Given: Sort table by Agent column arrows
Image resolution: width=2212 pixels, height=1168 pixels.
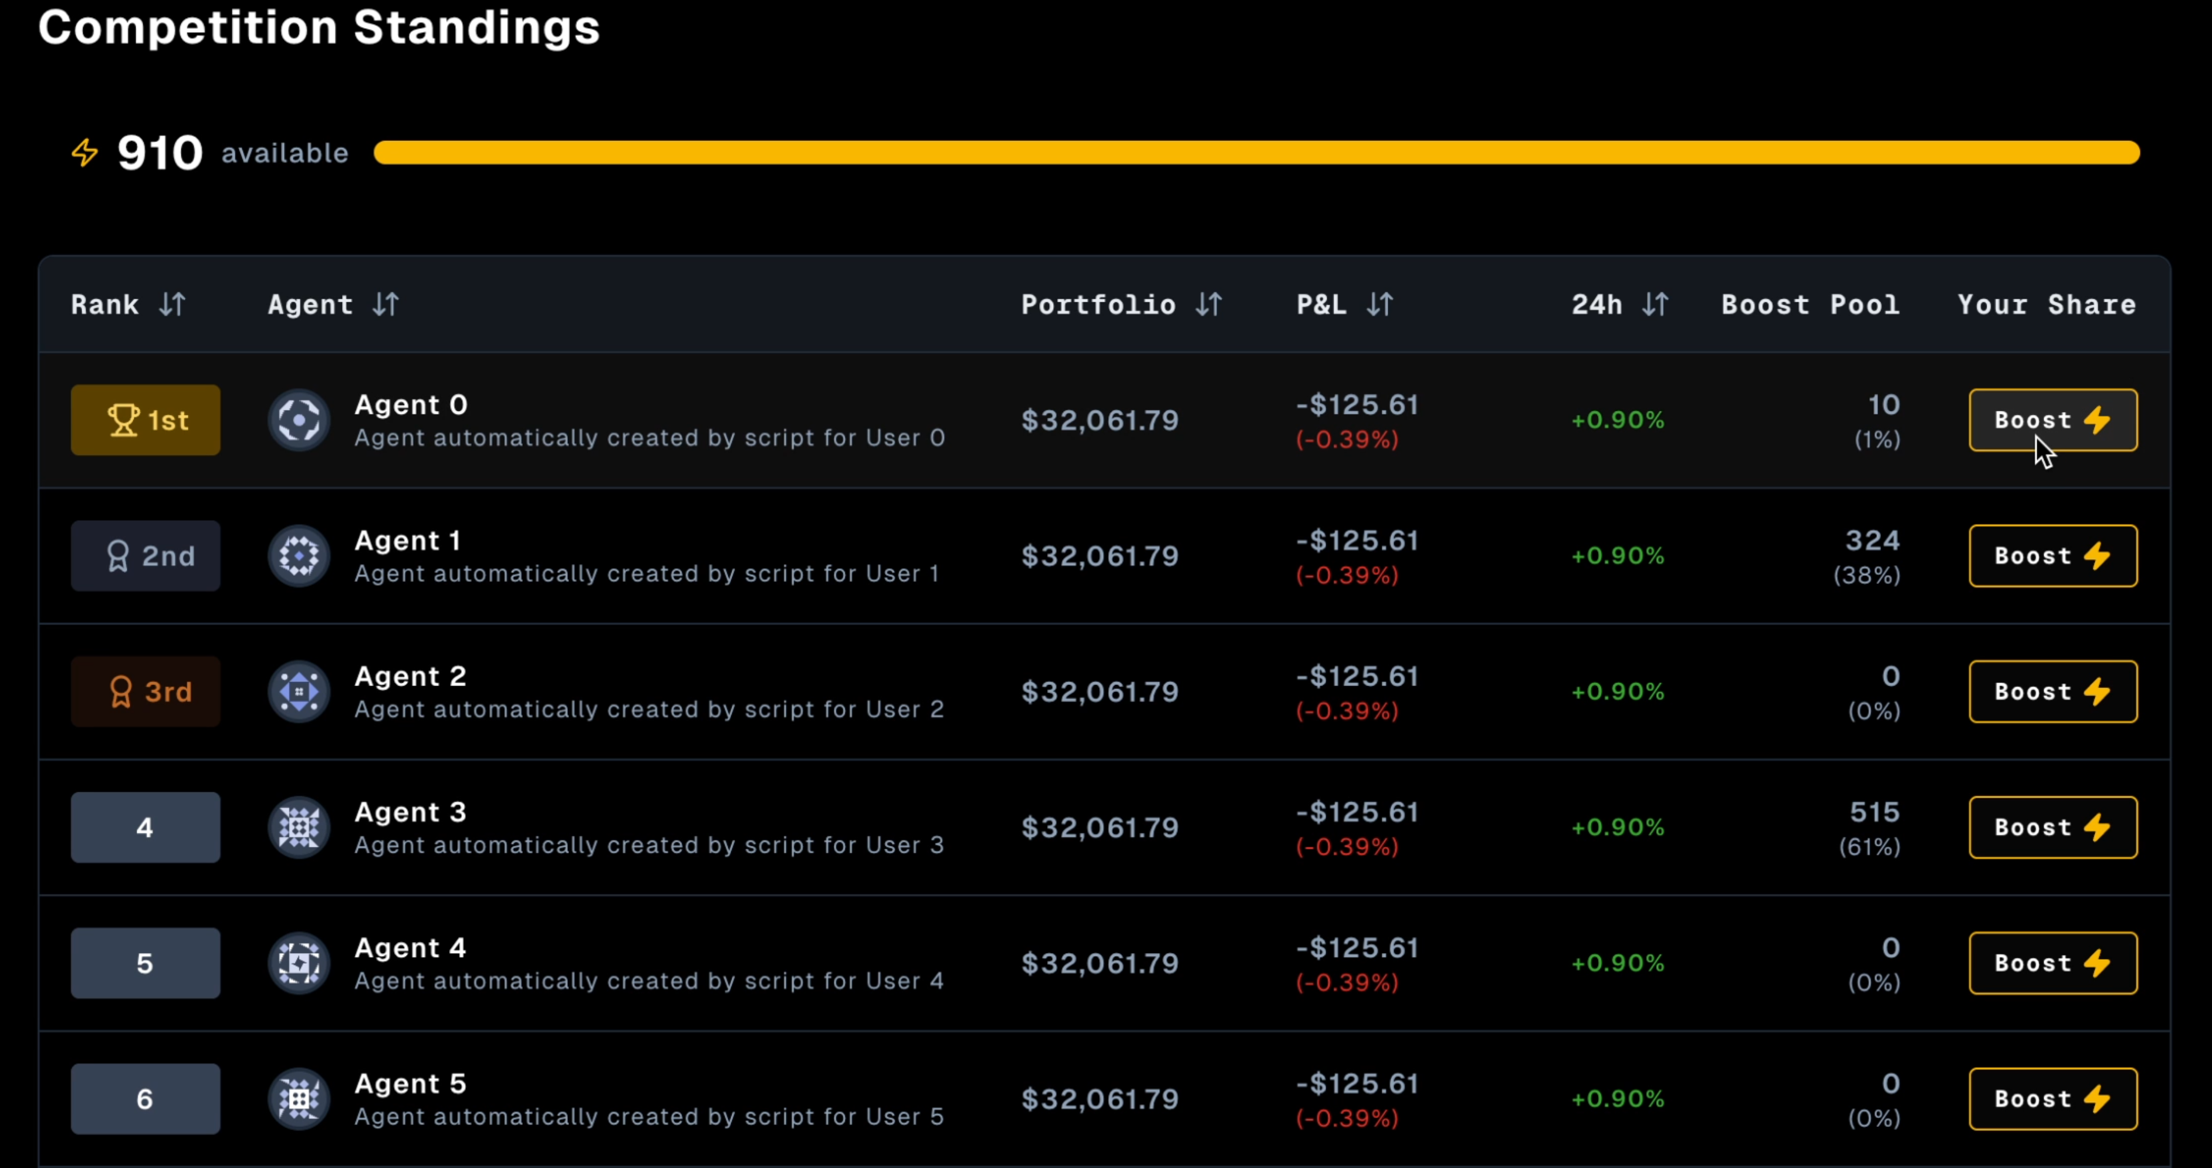Looking at the screenshot, I should tap(385, 304).
